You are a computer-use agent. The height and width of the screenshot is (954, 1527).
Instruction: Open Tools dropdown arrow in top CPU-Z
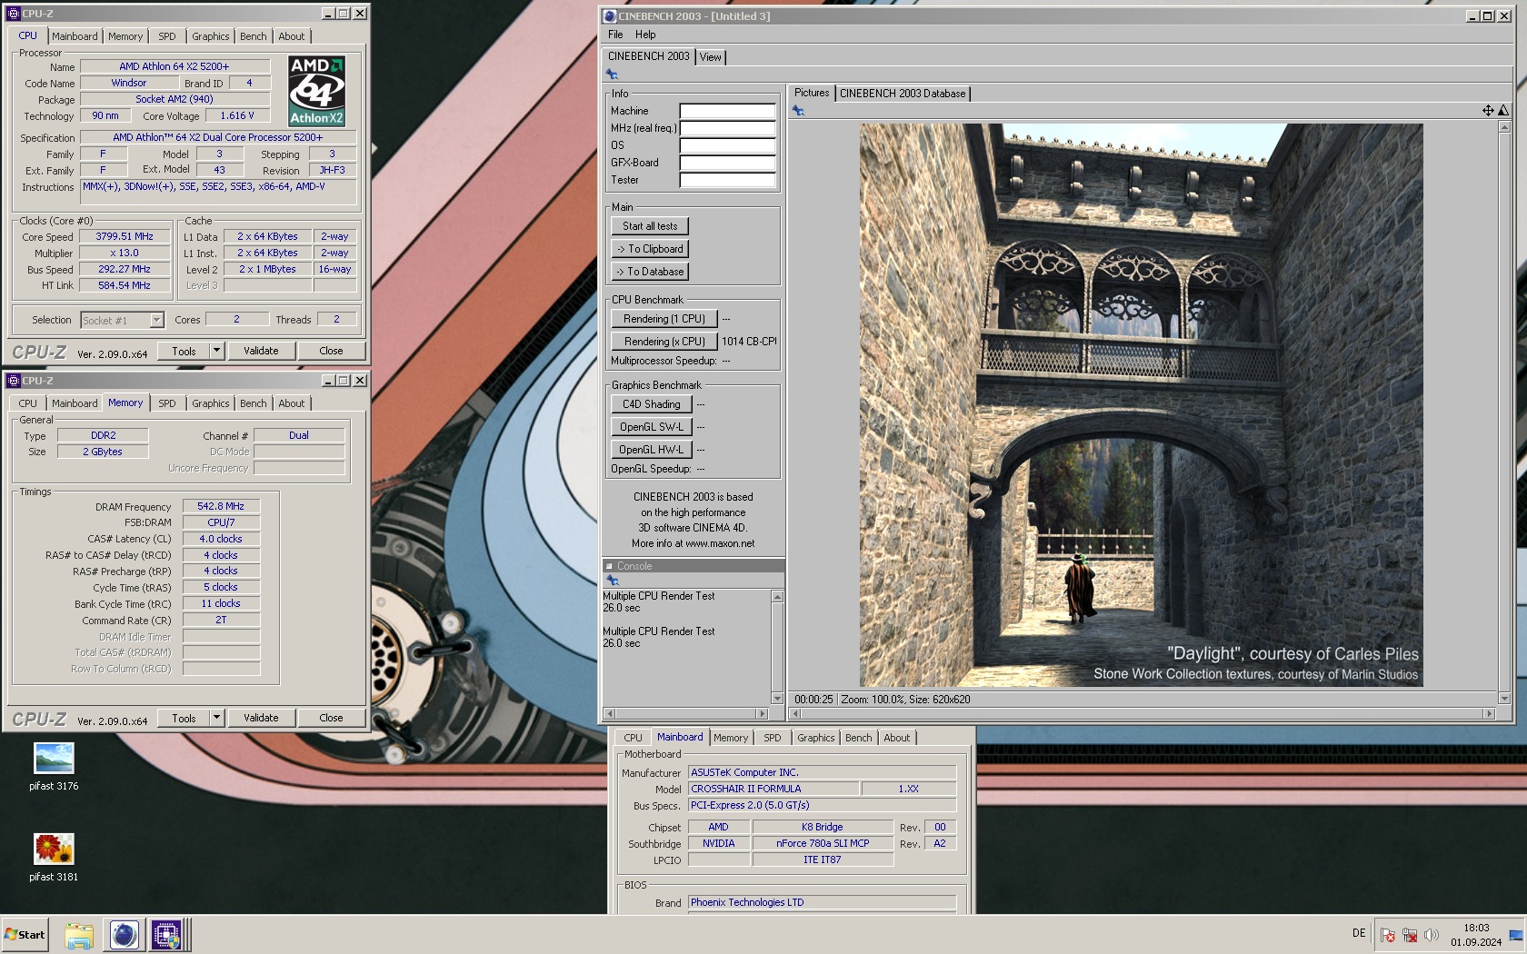click(216, 351)
